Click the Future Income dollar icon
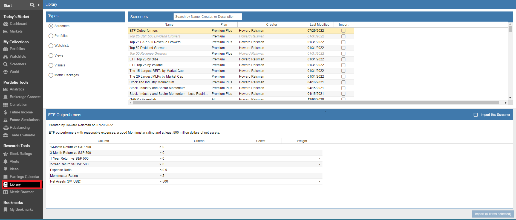The image size is (516, 220). (5, 112)
